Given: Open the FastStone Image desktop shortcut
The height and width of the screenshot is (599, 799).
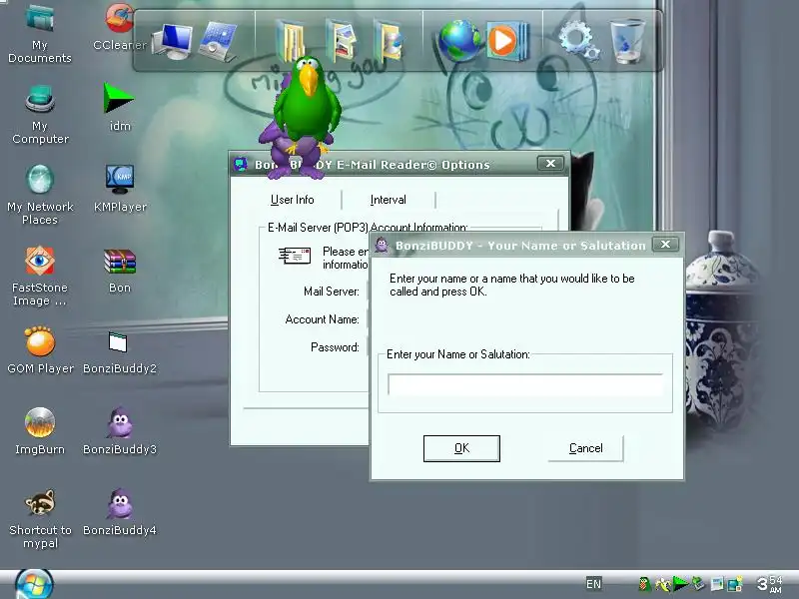Looking at the screenshot, I should 40,277.
